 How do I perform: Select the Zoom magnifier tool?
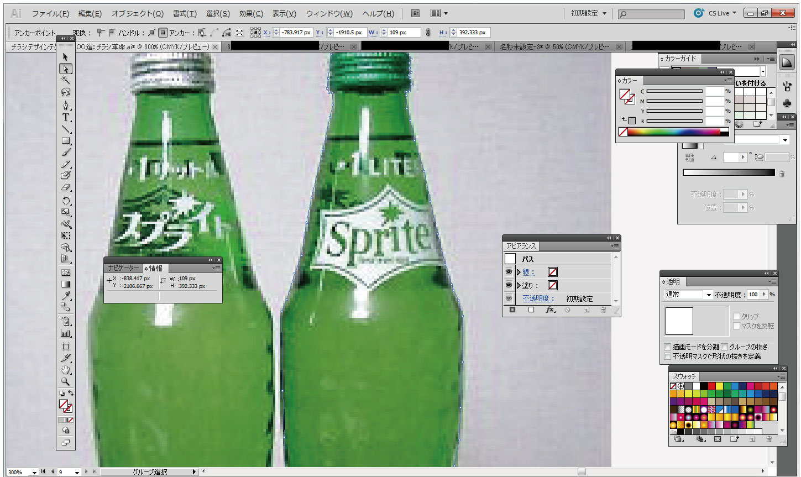tap(66, 381)
